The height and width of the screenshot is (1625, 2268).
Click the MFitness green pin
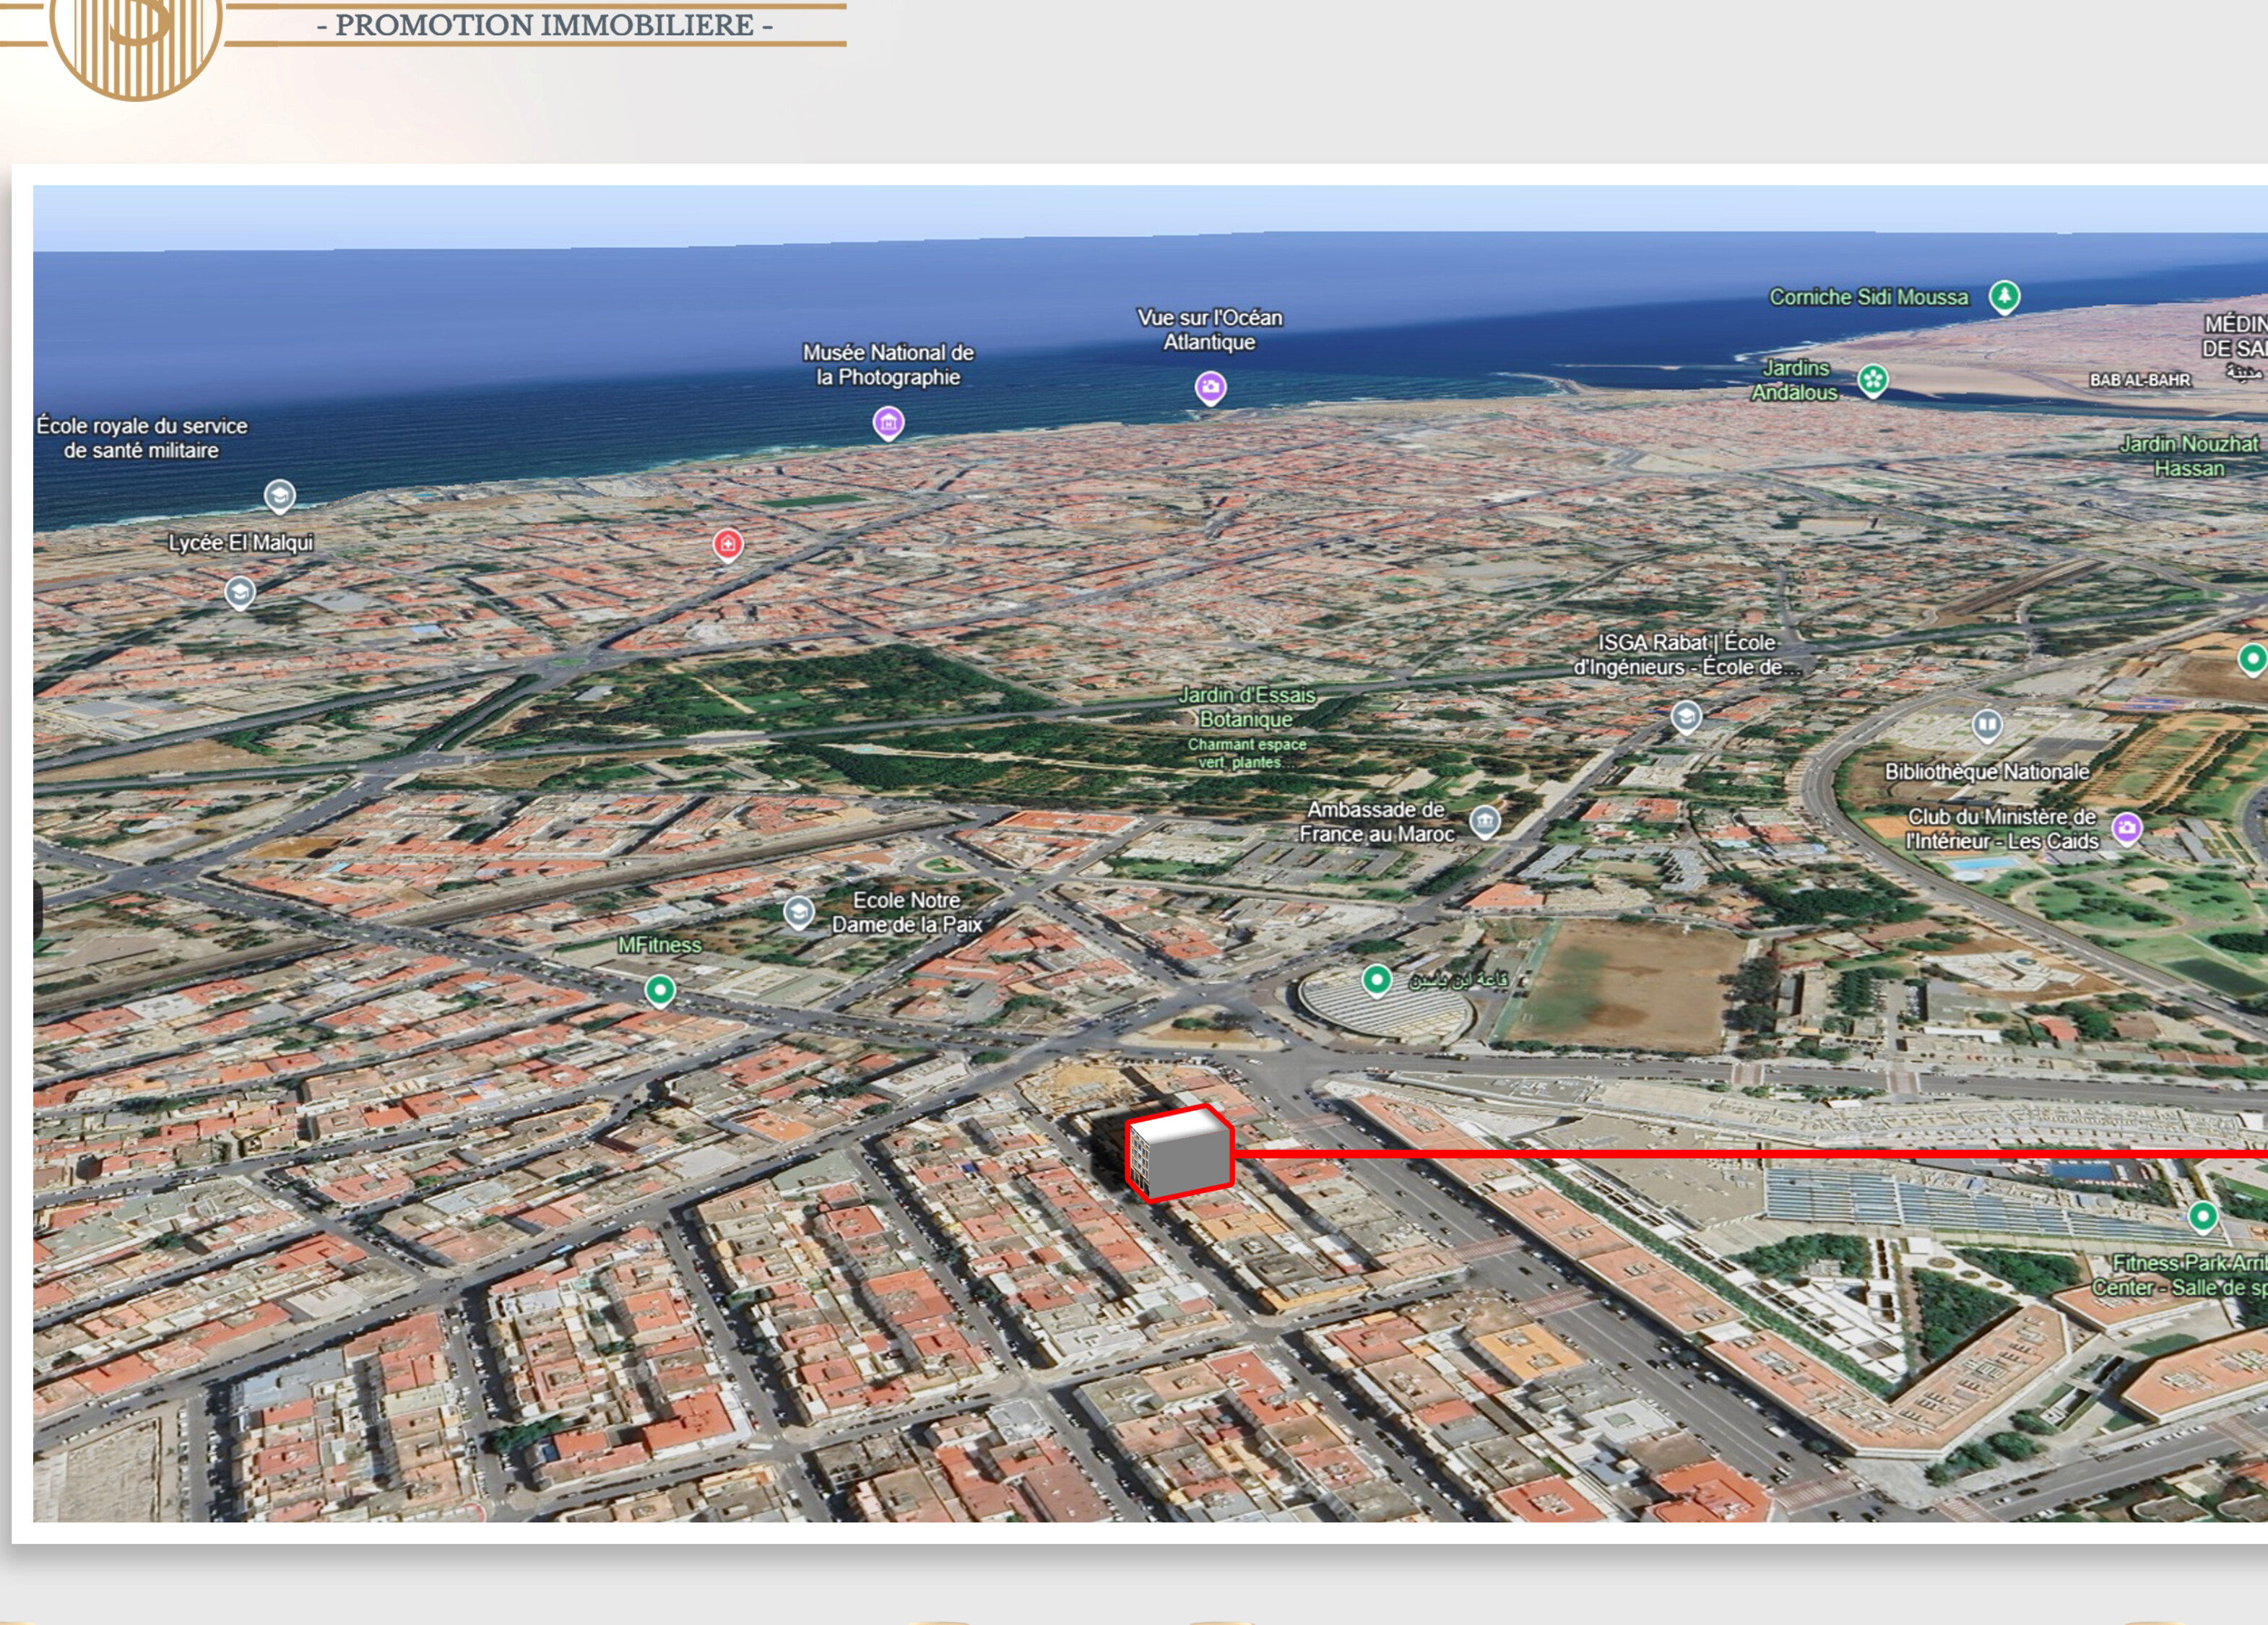tap(659, 991)
